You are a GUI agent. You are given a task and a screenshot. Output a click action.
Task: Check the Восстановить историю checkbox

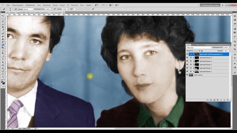[75, 9]
